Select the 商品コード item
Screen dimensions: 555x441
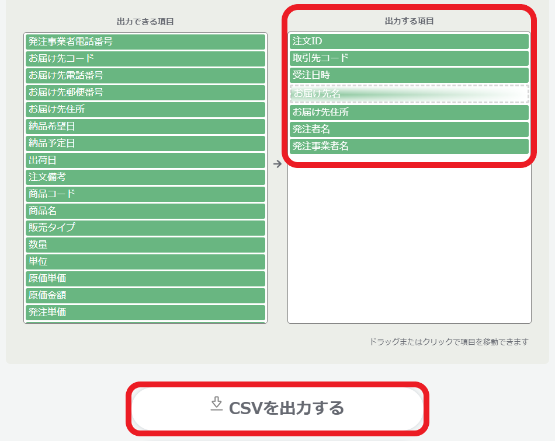[x=145, y=194]
